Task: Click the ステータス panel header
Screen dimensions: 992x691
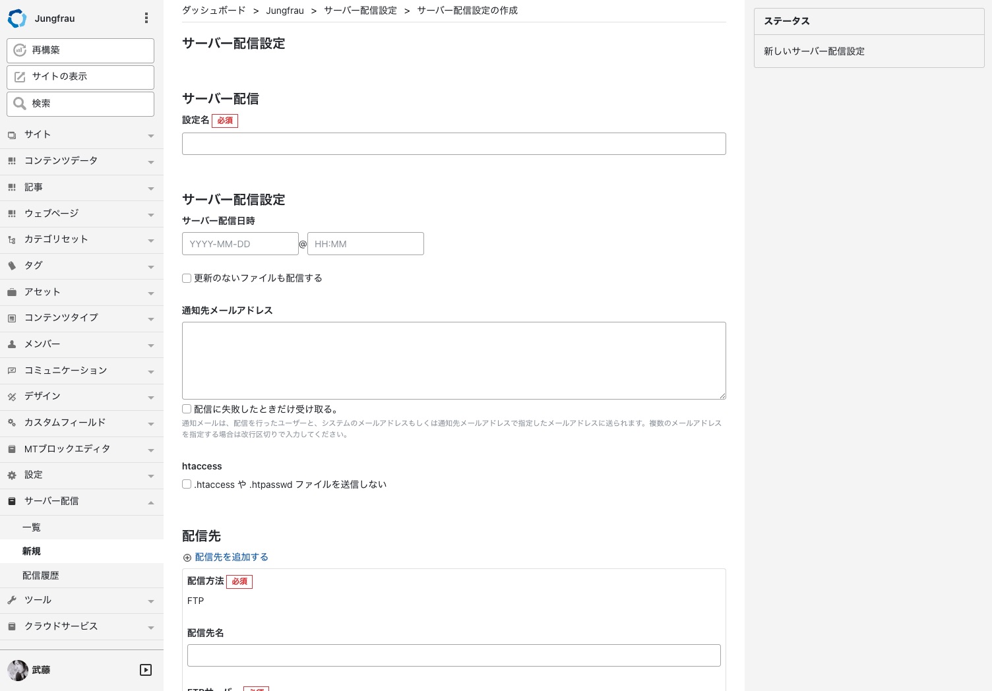Action: click(869, 22)
